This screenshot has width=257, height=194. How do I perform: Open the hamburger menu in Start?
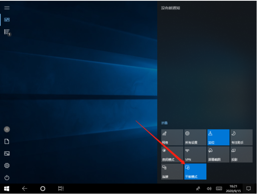pos(7,8)
